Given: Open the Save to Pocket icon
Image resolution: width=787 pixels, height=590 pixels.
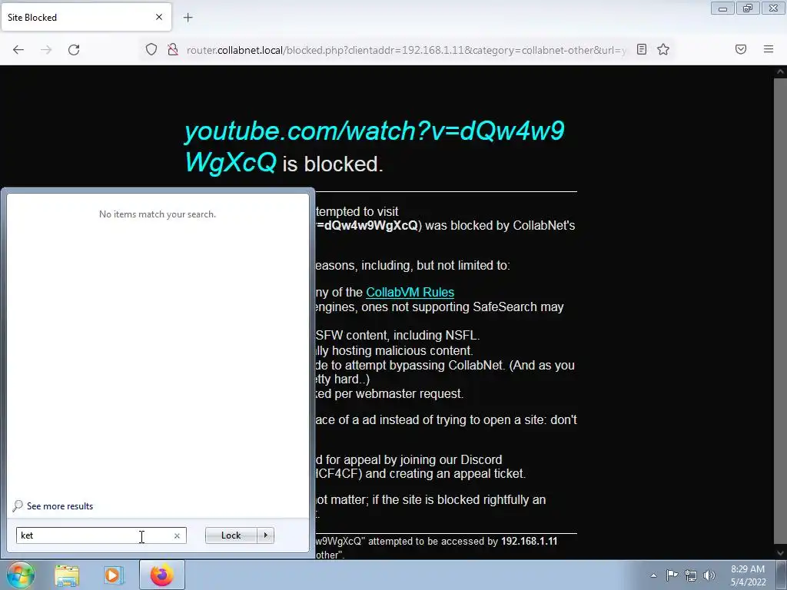Looking at the screenshot, I should point(741,49).
